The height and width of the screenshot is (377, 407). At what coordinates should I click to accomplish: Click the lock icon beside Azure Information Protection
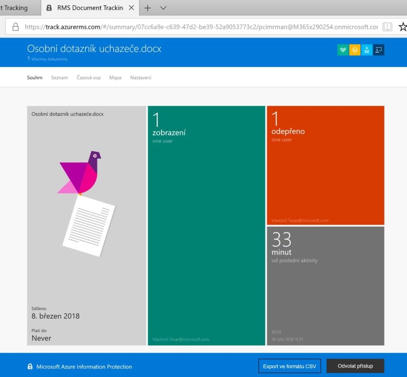30,366
